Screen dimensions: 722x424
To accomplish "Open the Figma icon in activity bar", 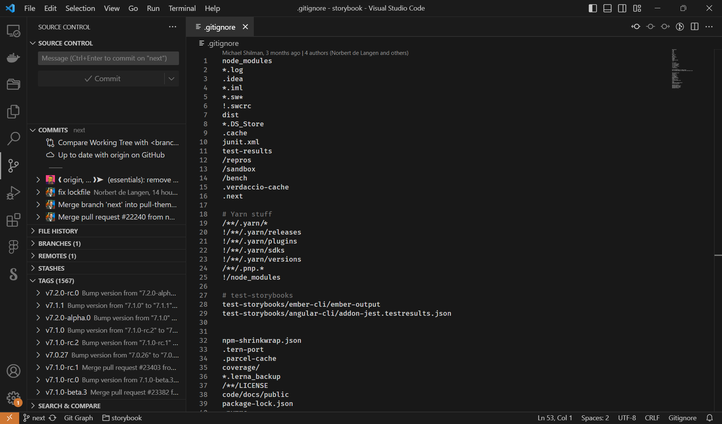I will (x=14, y=247).
